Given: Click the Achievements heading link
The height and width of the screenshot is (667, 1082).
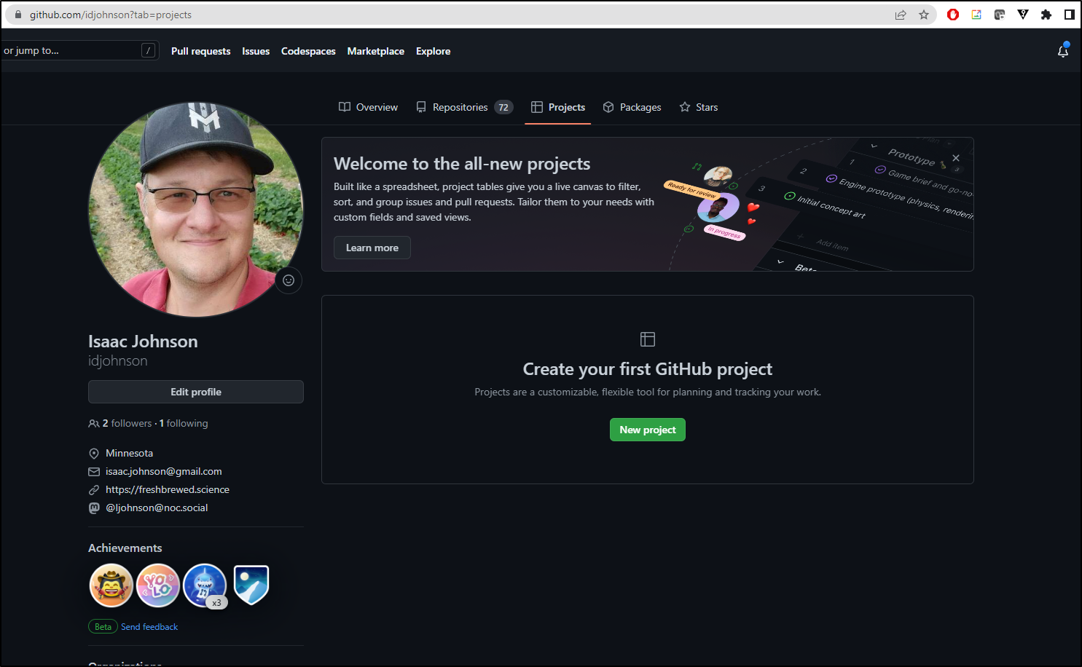Looking at the screenshot, I should point(125,548).
